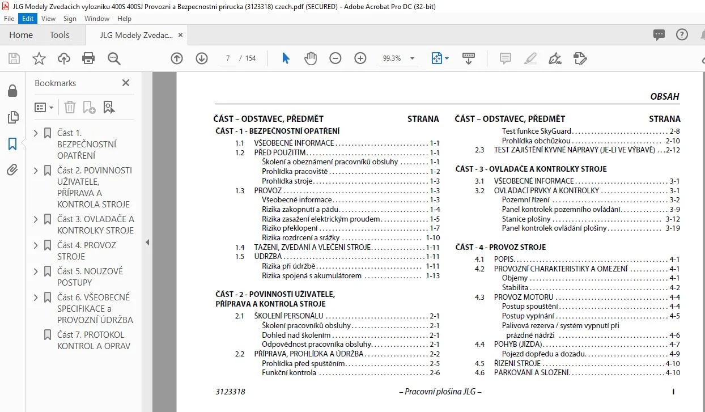Open the View menu
Viewport: 705px width, 412px height.
pos(49,18)
